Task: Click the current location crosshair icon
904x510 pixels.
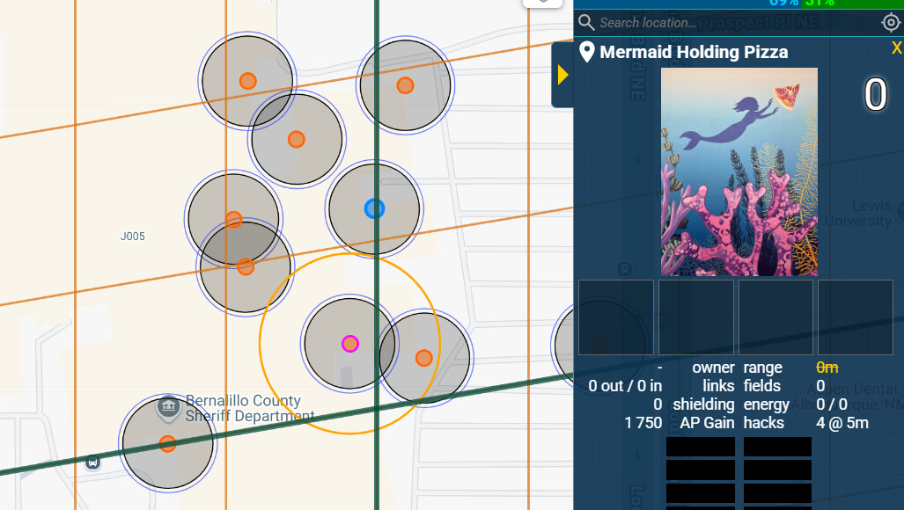Action: click(x=891, y=23)
